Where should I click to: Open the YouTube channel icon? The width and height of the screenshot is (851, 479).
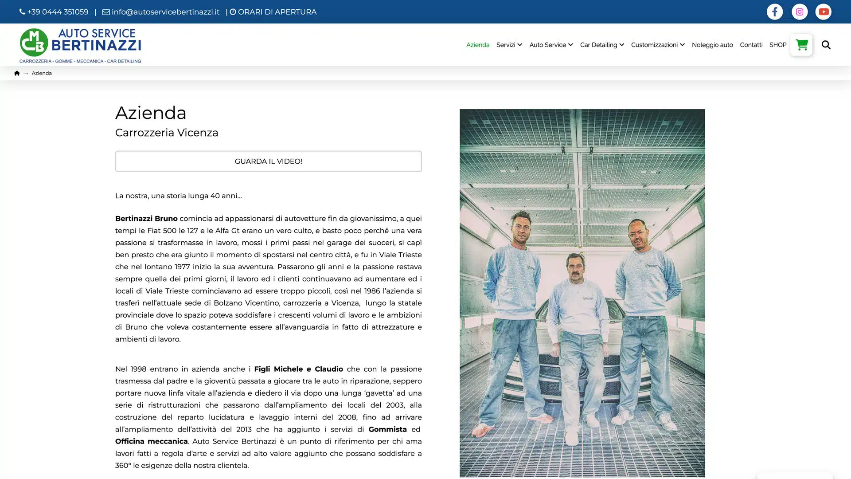(x=823, y=12)
